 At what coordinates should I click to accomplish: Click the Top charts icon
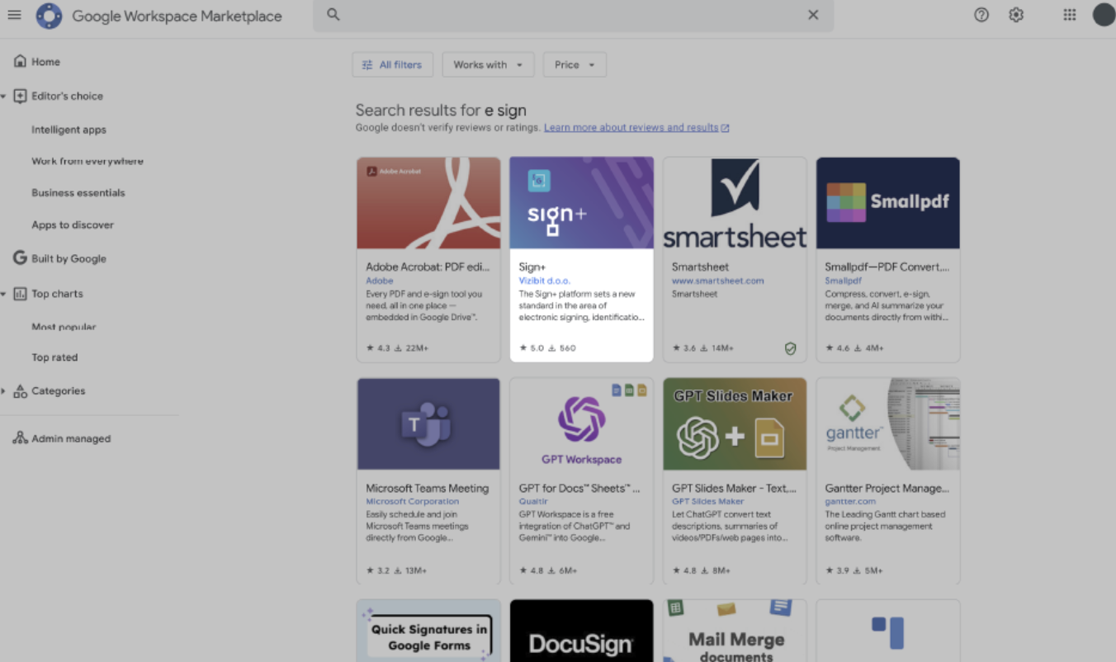point(20,293)
